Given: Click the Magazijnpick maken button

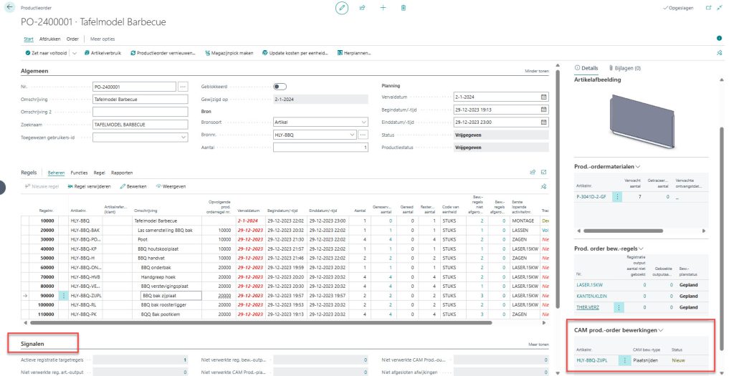Looking at the screenshot, I should pyautogui.click(x=229, y=53).
